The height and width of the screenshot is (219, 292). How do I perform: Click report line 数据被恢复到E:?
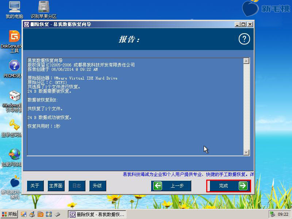point(43,100)
